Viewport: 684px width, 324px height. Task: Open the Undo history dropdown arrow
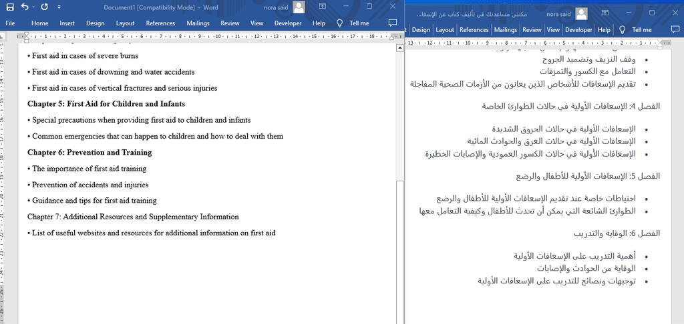[33, 7]
